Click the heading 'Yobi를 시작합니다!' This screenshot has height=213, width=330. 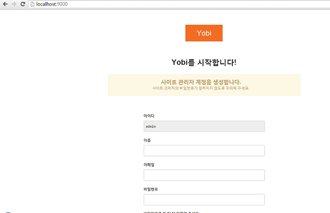pos(204,62)
